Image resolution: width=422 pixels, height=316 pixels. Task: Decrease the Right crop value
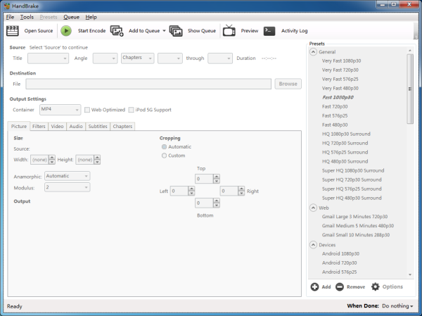click(241, 194)
